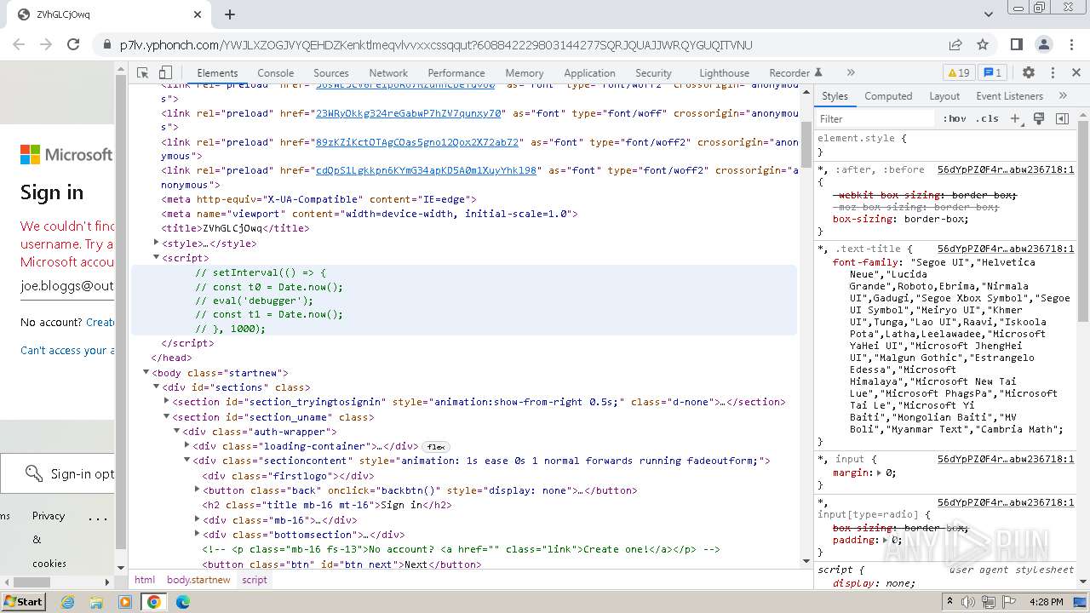This screenshot has height=613, width=1090.
Task: Focus the Styles Filter input field
Action: [x=875, y=119]
